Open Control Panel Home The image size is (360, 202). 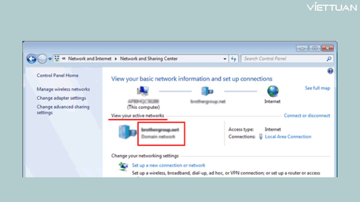[x=57, y=75]
